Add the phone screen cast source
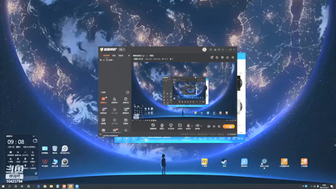 [x=171, y=126]
